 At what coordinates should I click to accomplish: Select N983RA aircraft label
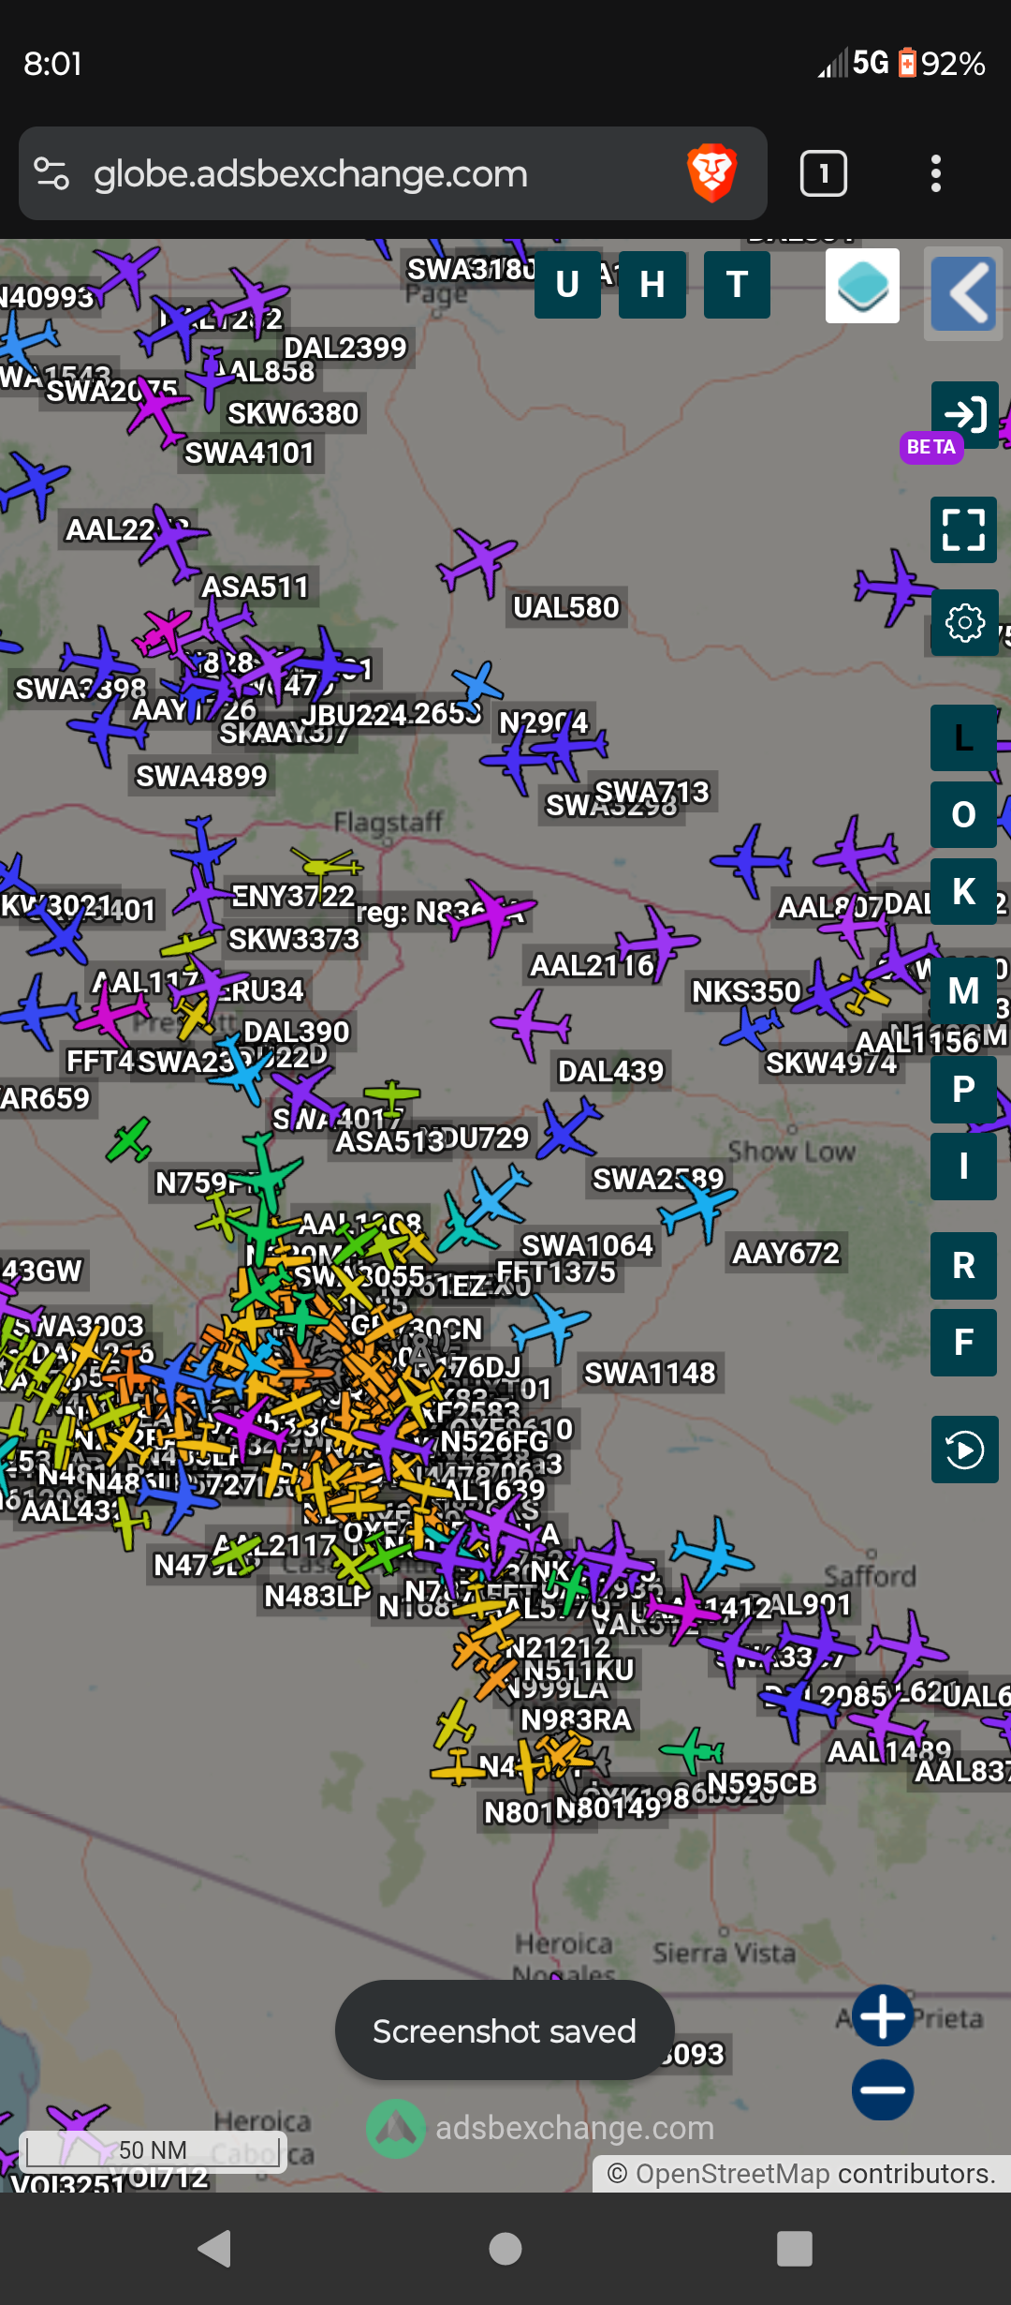(x=576, y=1719)
